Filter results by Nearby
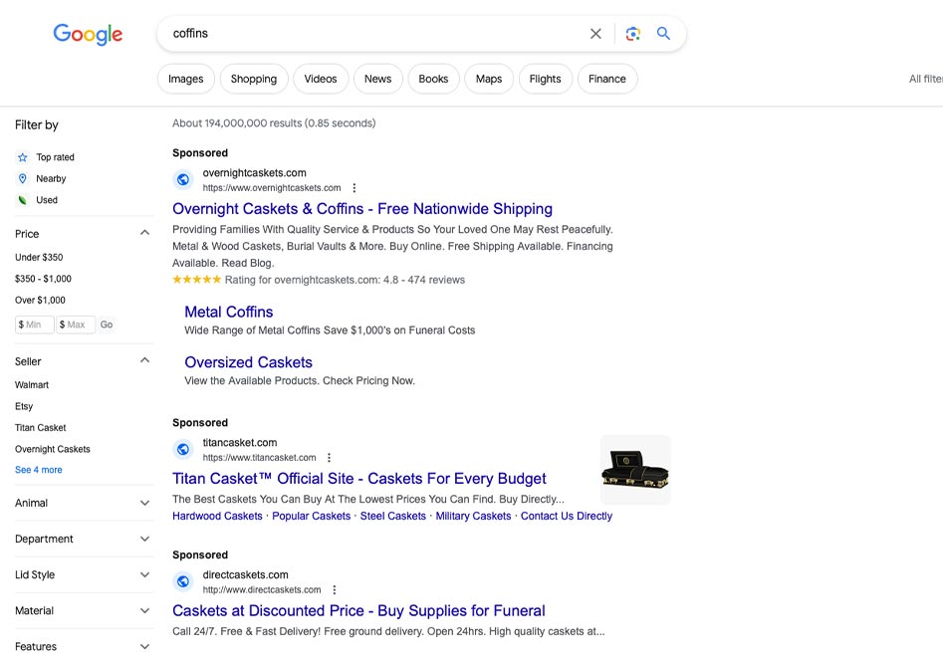 (x=51, y=178)
